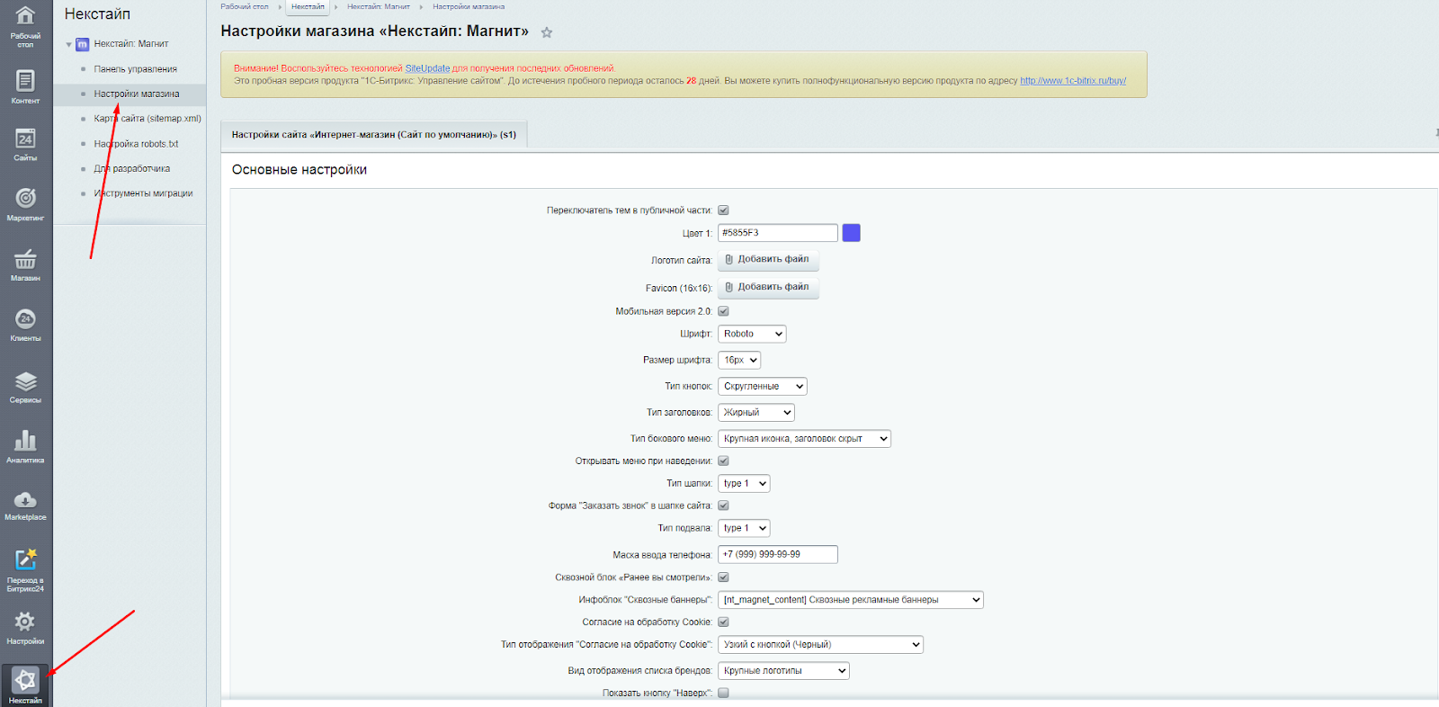The height and width of the screenshot is (707, 1439).
Task: Collapse the Некстайп: Магнит tree node
Action: coord(68,44)
